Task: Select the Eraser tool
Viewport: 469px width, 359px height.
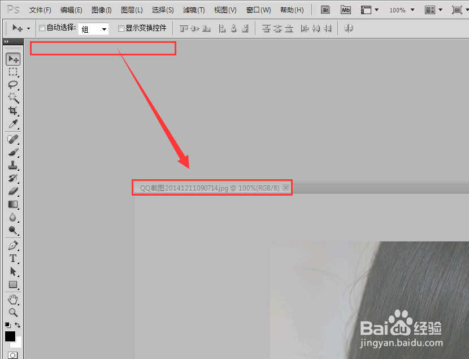Action: click(13, 191)
